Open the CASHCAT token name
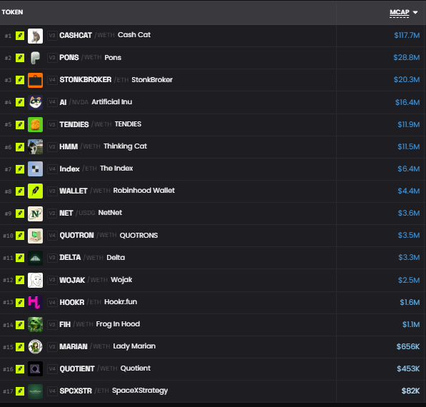This screenshot has width=426, height=407. tap(76, 35)
